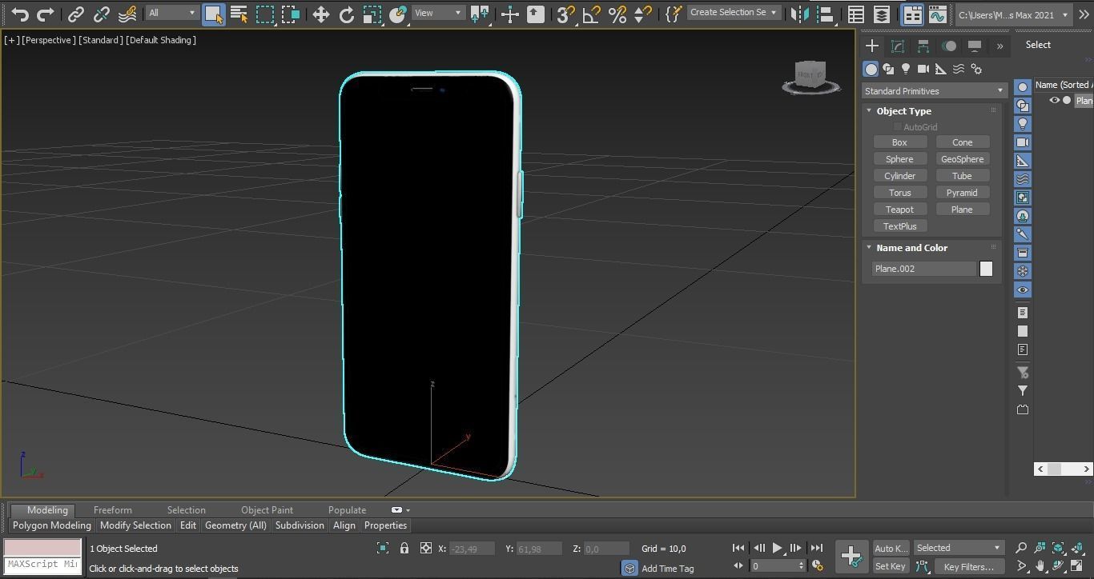The image size is (1094, 579).
Task: Toggle the Percent Snap button
Action: [617, 14]
